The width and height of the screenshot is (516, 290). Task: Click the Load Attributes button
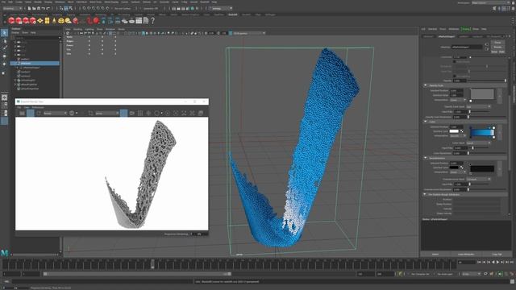coord(466,255)
